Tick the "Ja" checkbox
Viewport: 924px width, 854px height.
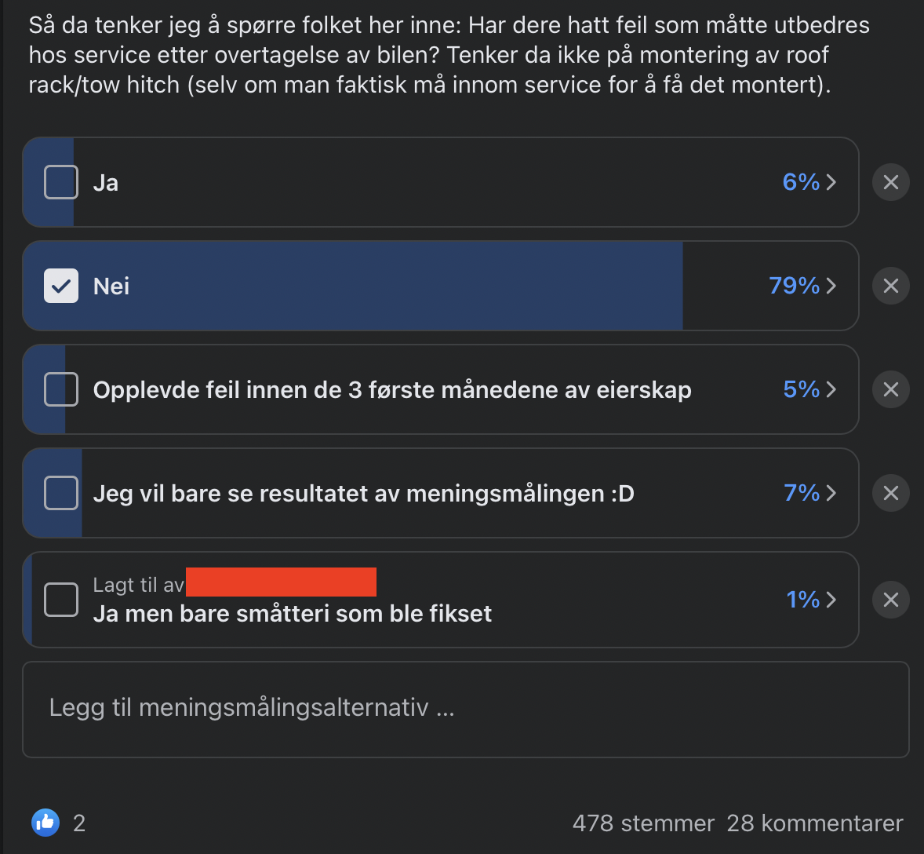pos(61,182)
